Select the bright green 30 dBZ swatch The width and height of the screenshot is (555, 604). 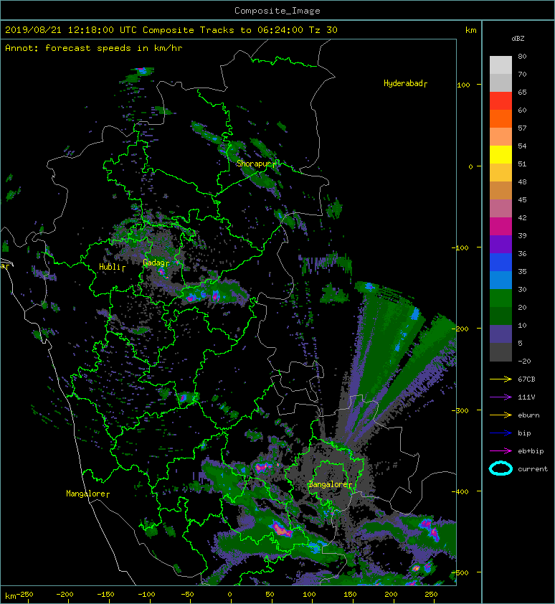[501, 298]
